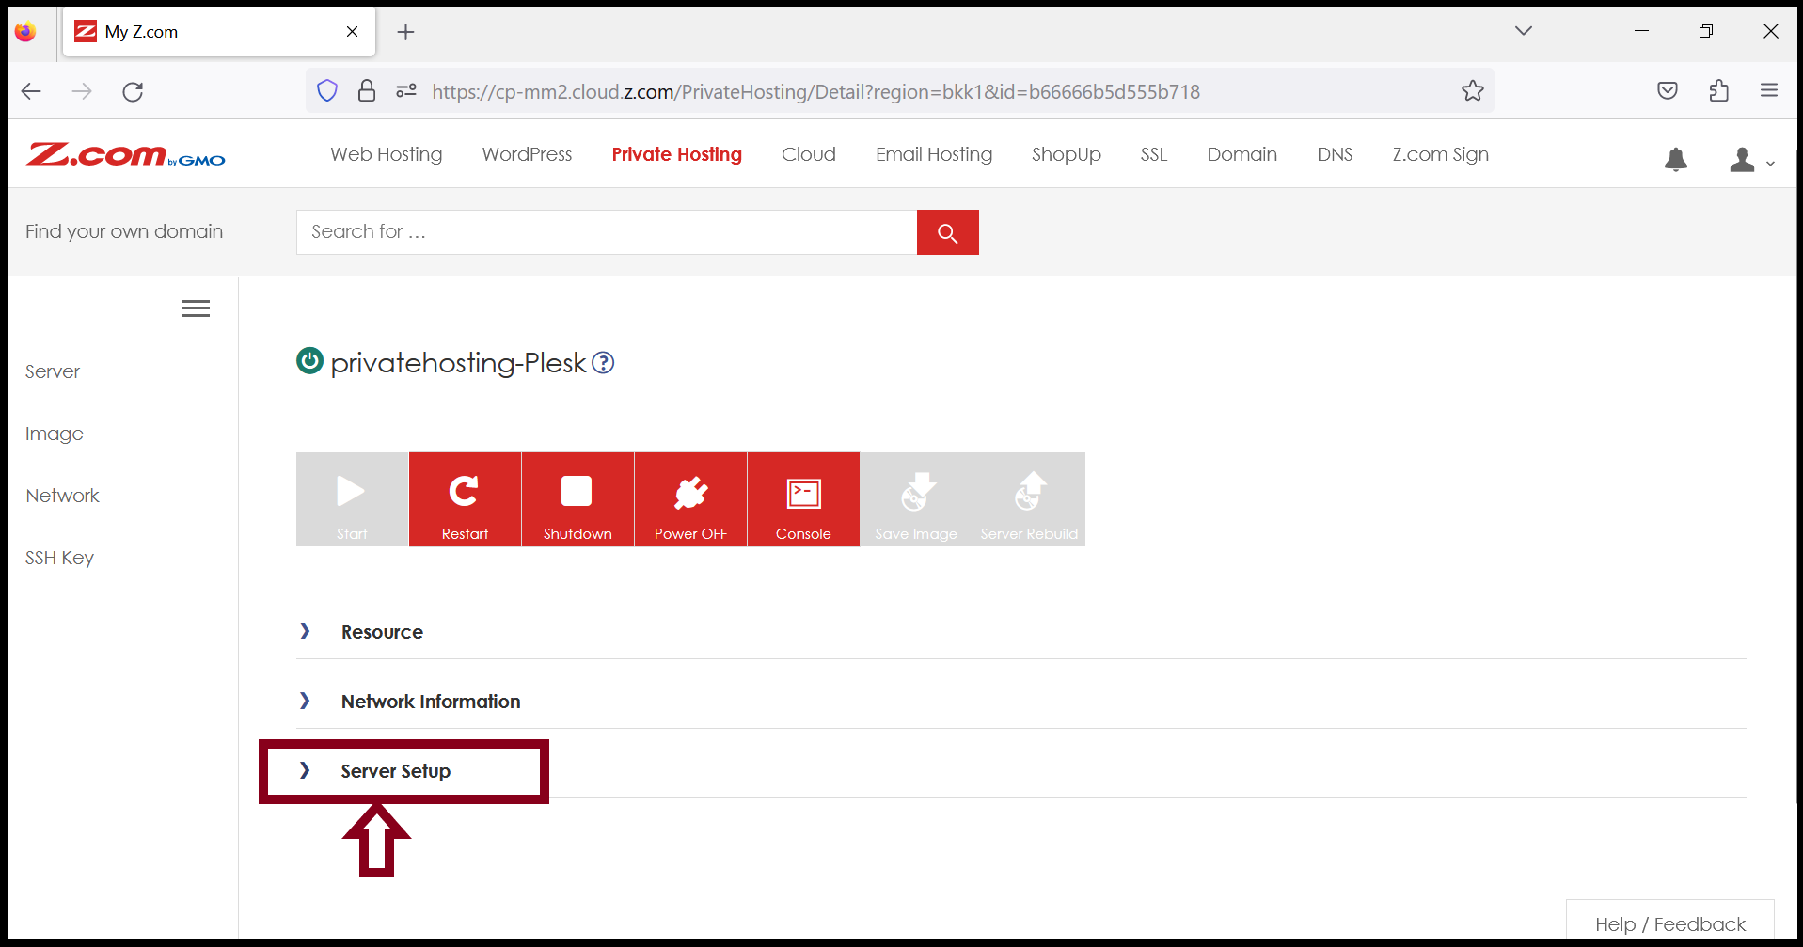Switch to the Email Hosting menu
Image resolution: width=1803 pixels, height=947 pixels.
tap(933, 154)
